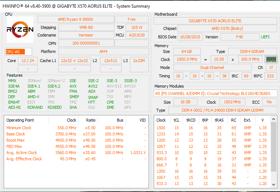Click the SSE4.2 feature label
280x192 pixels.
(x=54, y=86)
